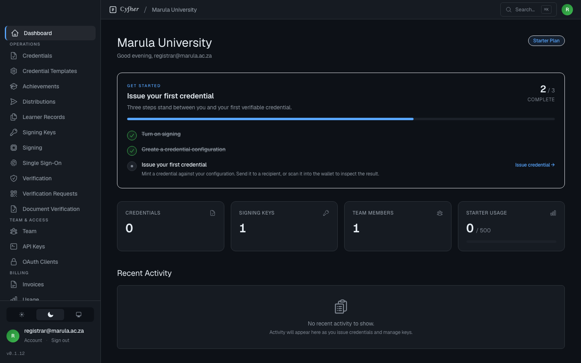This screenshot has height=363, width=581.
Task: Click the Cyfher brand name in header
Action: point(130,9)
